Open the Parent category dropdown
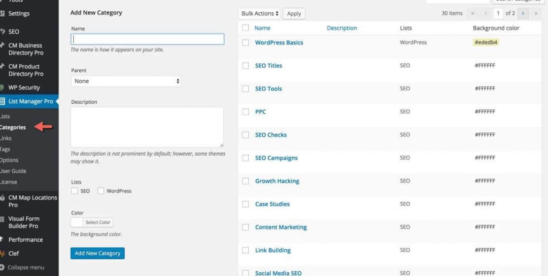This screenshot has height=276, width=548. click(x=126, y=81)
